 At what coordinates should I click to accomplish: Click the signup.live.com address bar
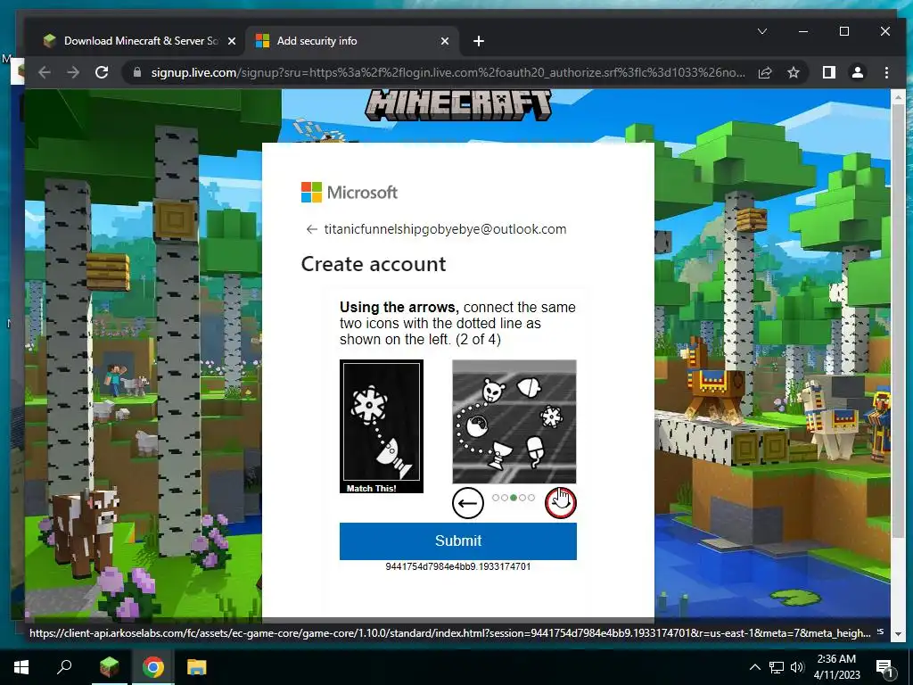[448, 73]
